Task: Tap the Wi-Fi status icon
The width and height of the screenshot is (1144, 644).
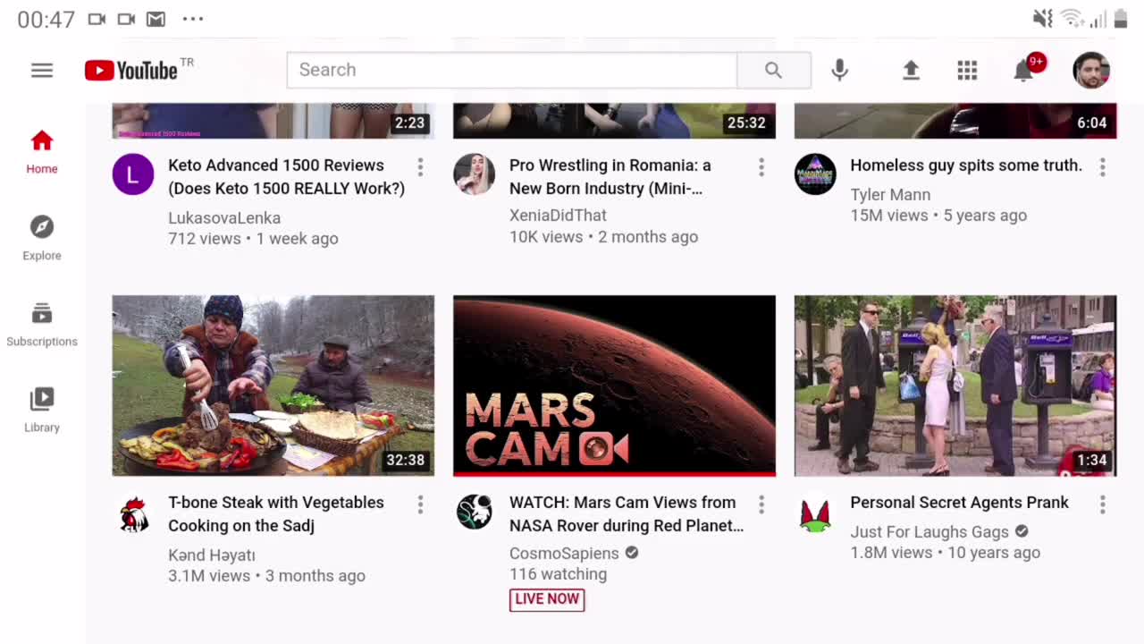Action: [x=1072, y=18]
